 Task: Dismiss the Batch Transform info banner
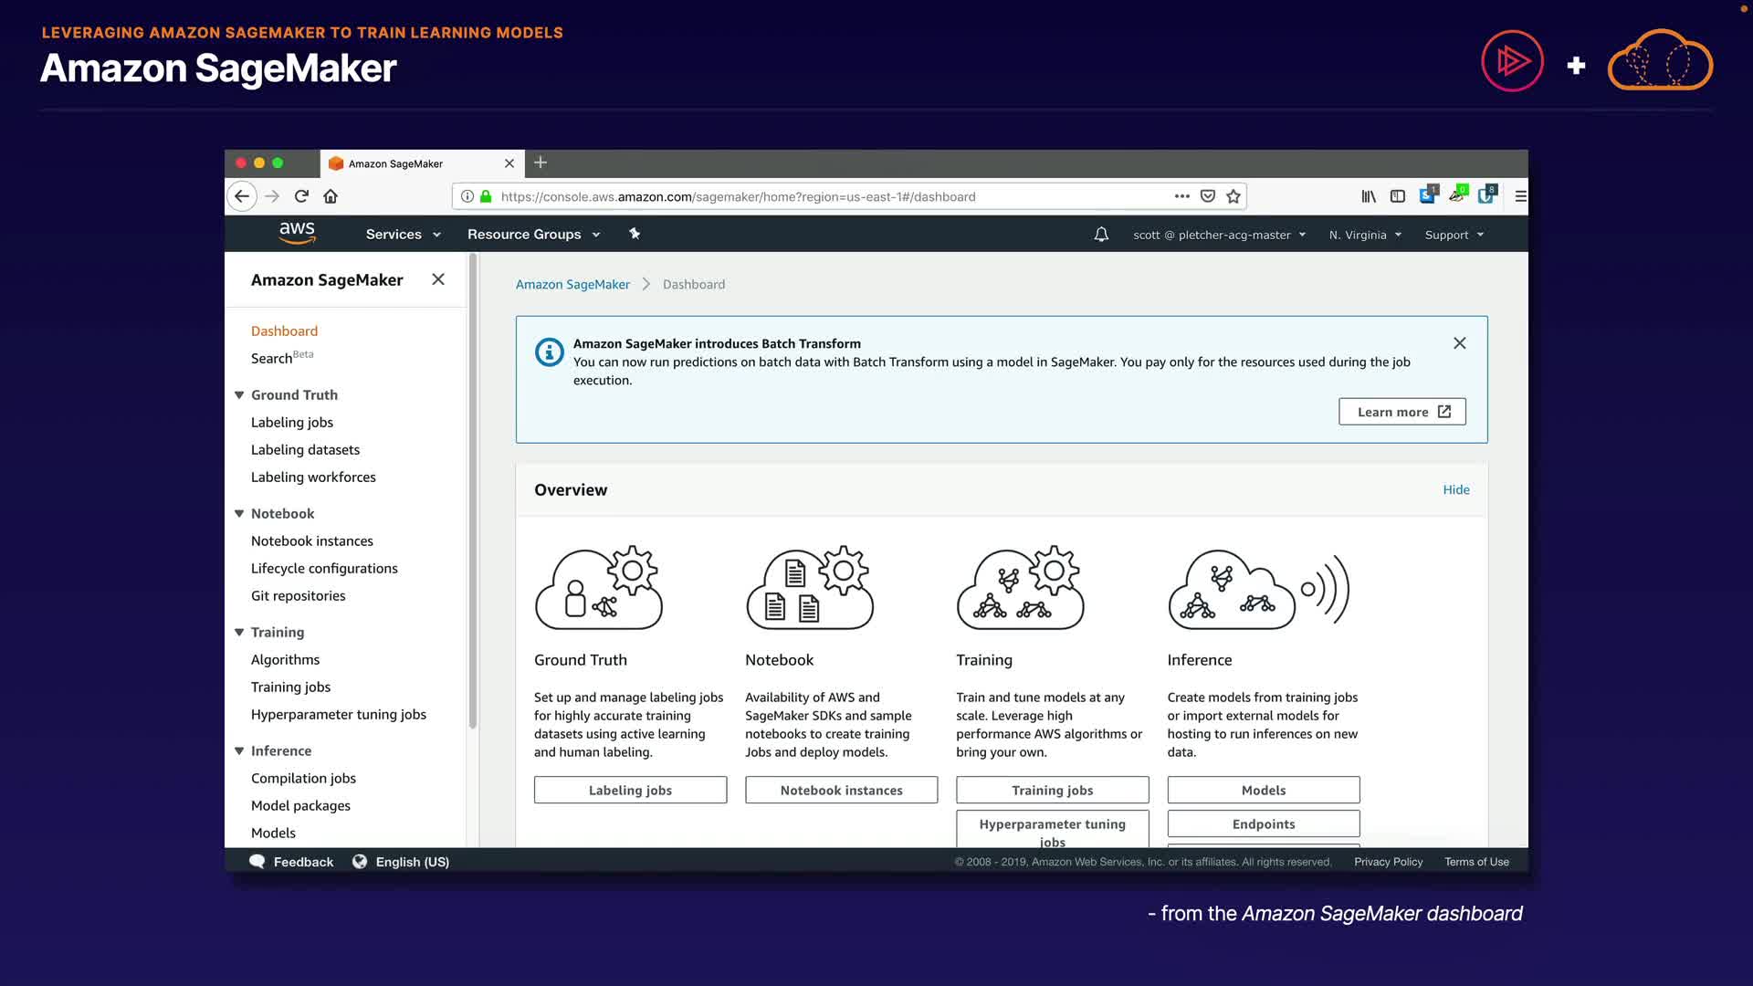pos(1459,343)
